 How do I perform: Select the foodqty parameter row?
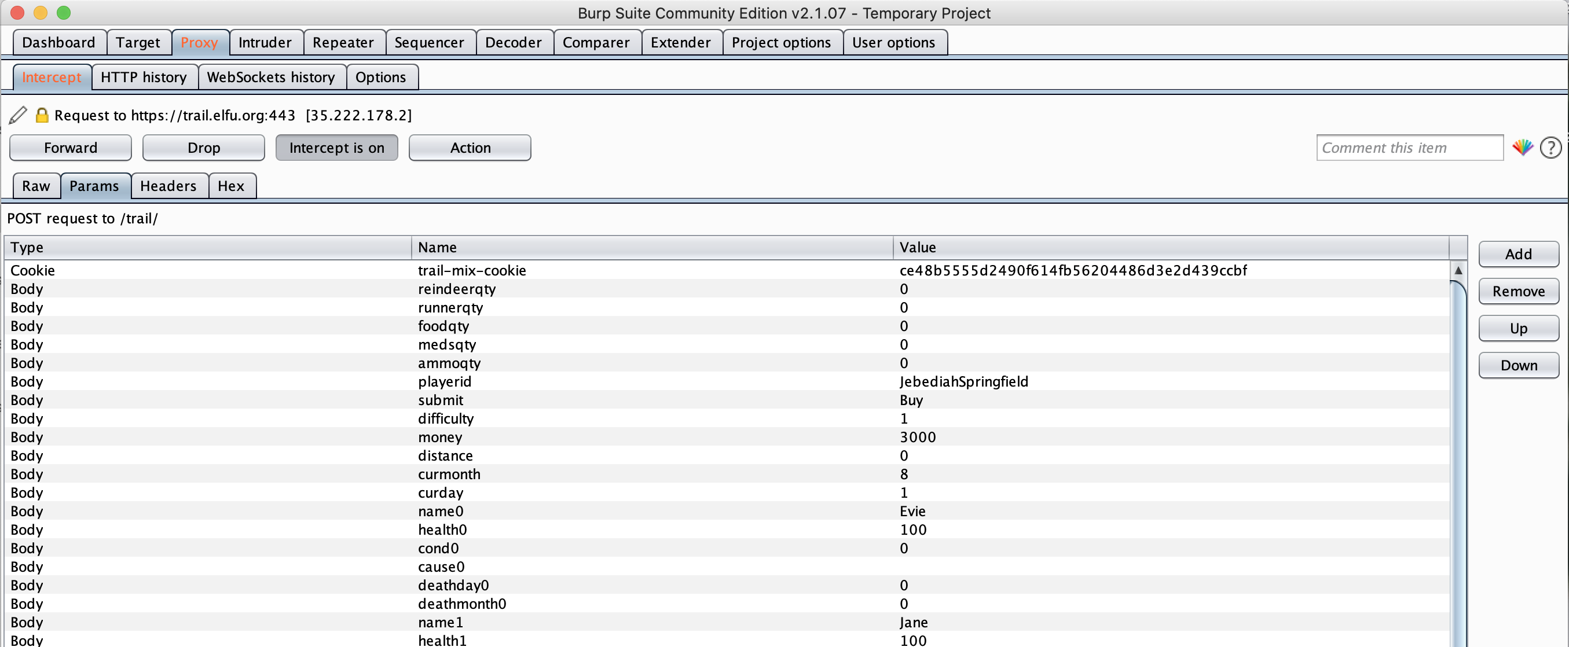pyautogui.click(x=727, y=326)
